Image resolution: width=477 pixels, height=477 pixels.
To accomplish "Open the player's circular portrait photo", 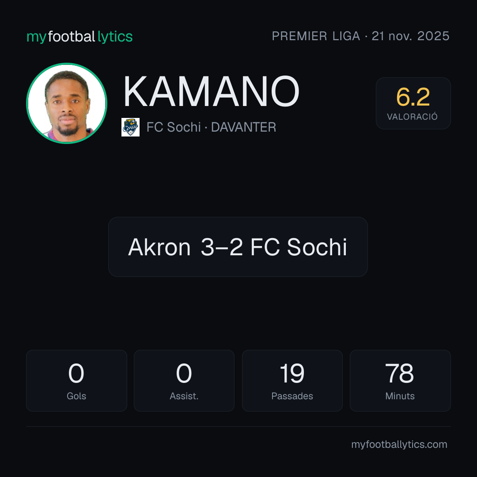I will click(67, 103).
